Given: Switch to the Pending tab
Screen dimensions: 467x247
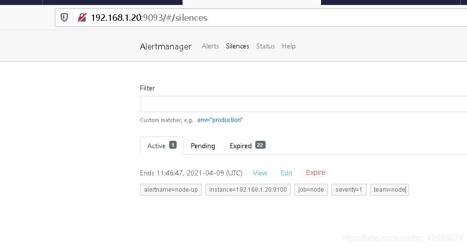Looking at the screenshot, I should tap(203, 146).
